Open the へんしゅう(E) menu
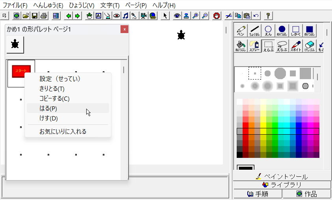 coord(48,5)
